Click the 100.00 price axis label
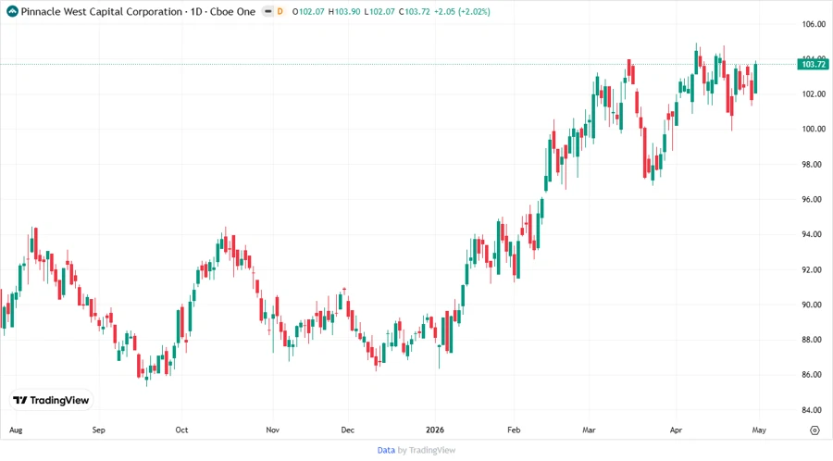The width and height of the screenshot is (833, 461). point(814,129)
